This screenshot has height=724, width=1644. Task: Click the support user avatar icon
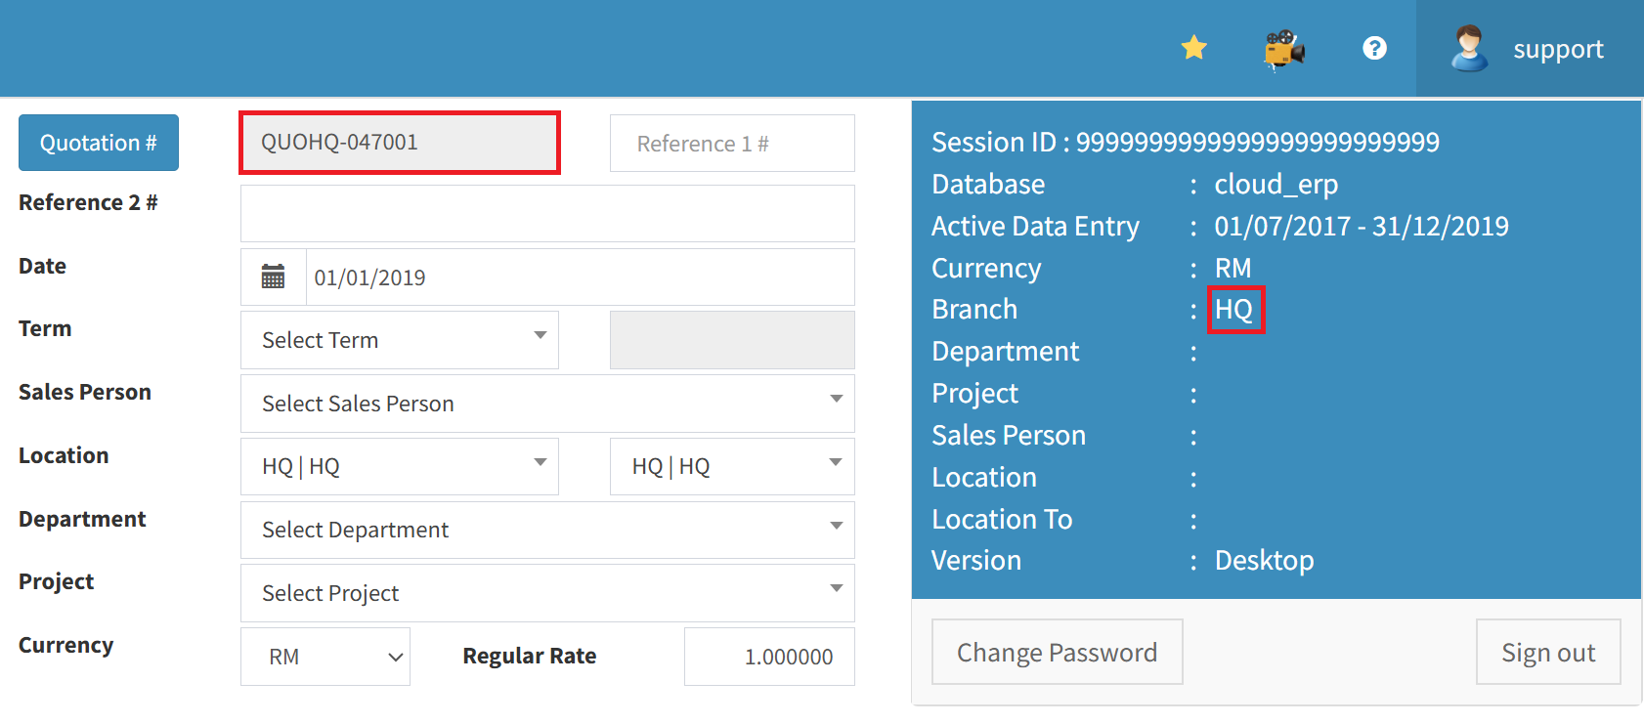[x=1469, y=49]
